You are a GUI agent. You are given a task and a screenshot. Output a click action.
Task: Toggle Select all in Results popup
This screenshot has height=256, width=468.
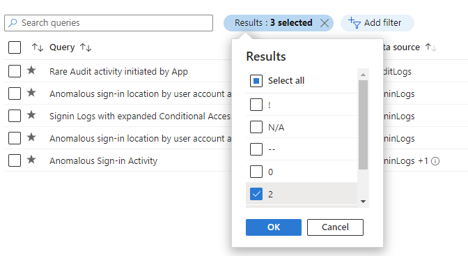click(x=256, y=81)
